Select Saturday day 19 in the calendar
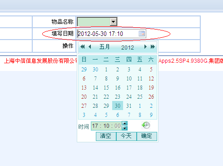The width and height of the screenshot is (223, 166). coord(151,87)
